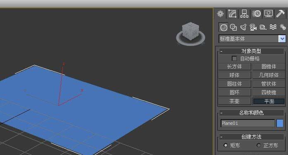This screenshot has width=288, height=155.
Task: Collapse the 创建方法 rollout
Action: tap(251, 137)
